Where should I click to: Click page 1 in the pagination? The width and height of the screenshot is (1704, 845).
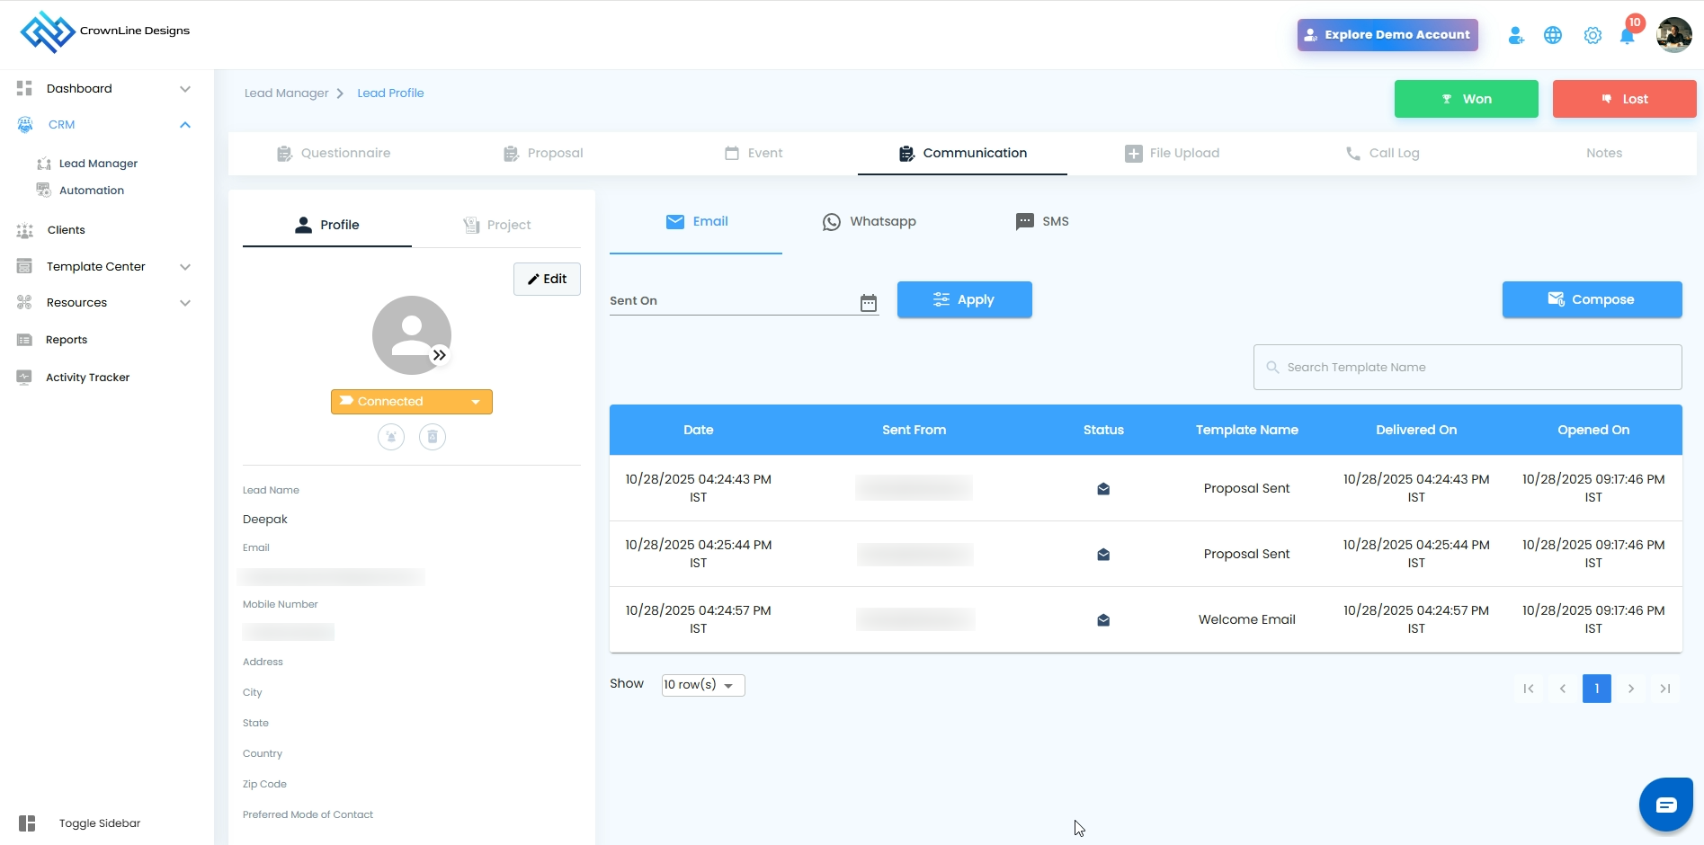(1597, 689)
